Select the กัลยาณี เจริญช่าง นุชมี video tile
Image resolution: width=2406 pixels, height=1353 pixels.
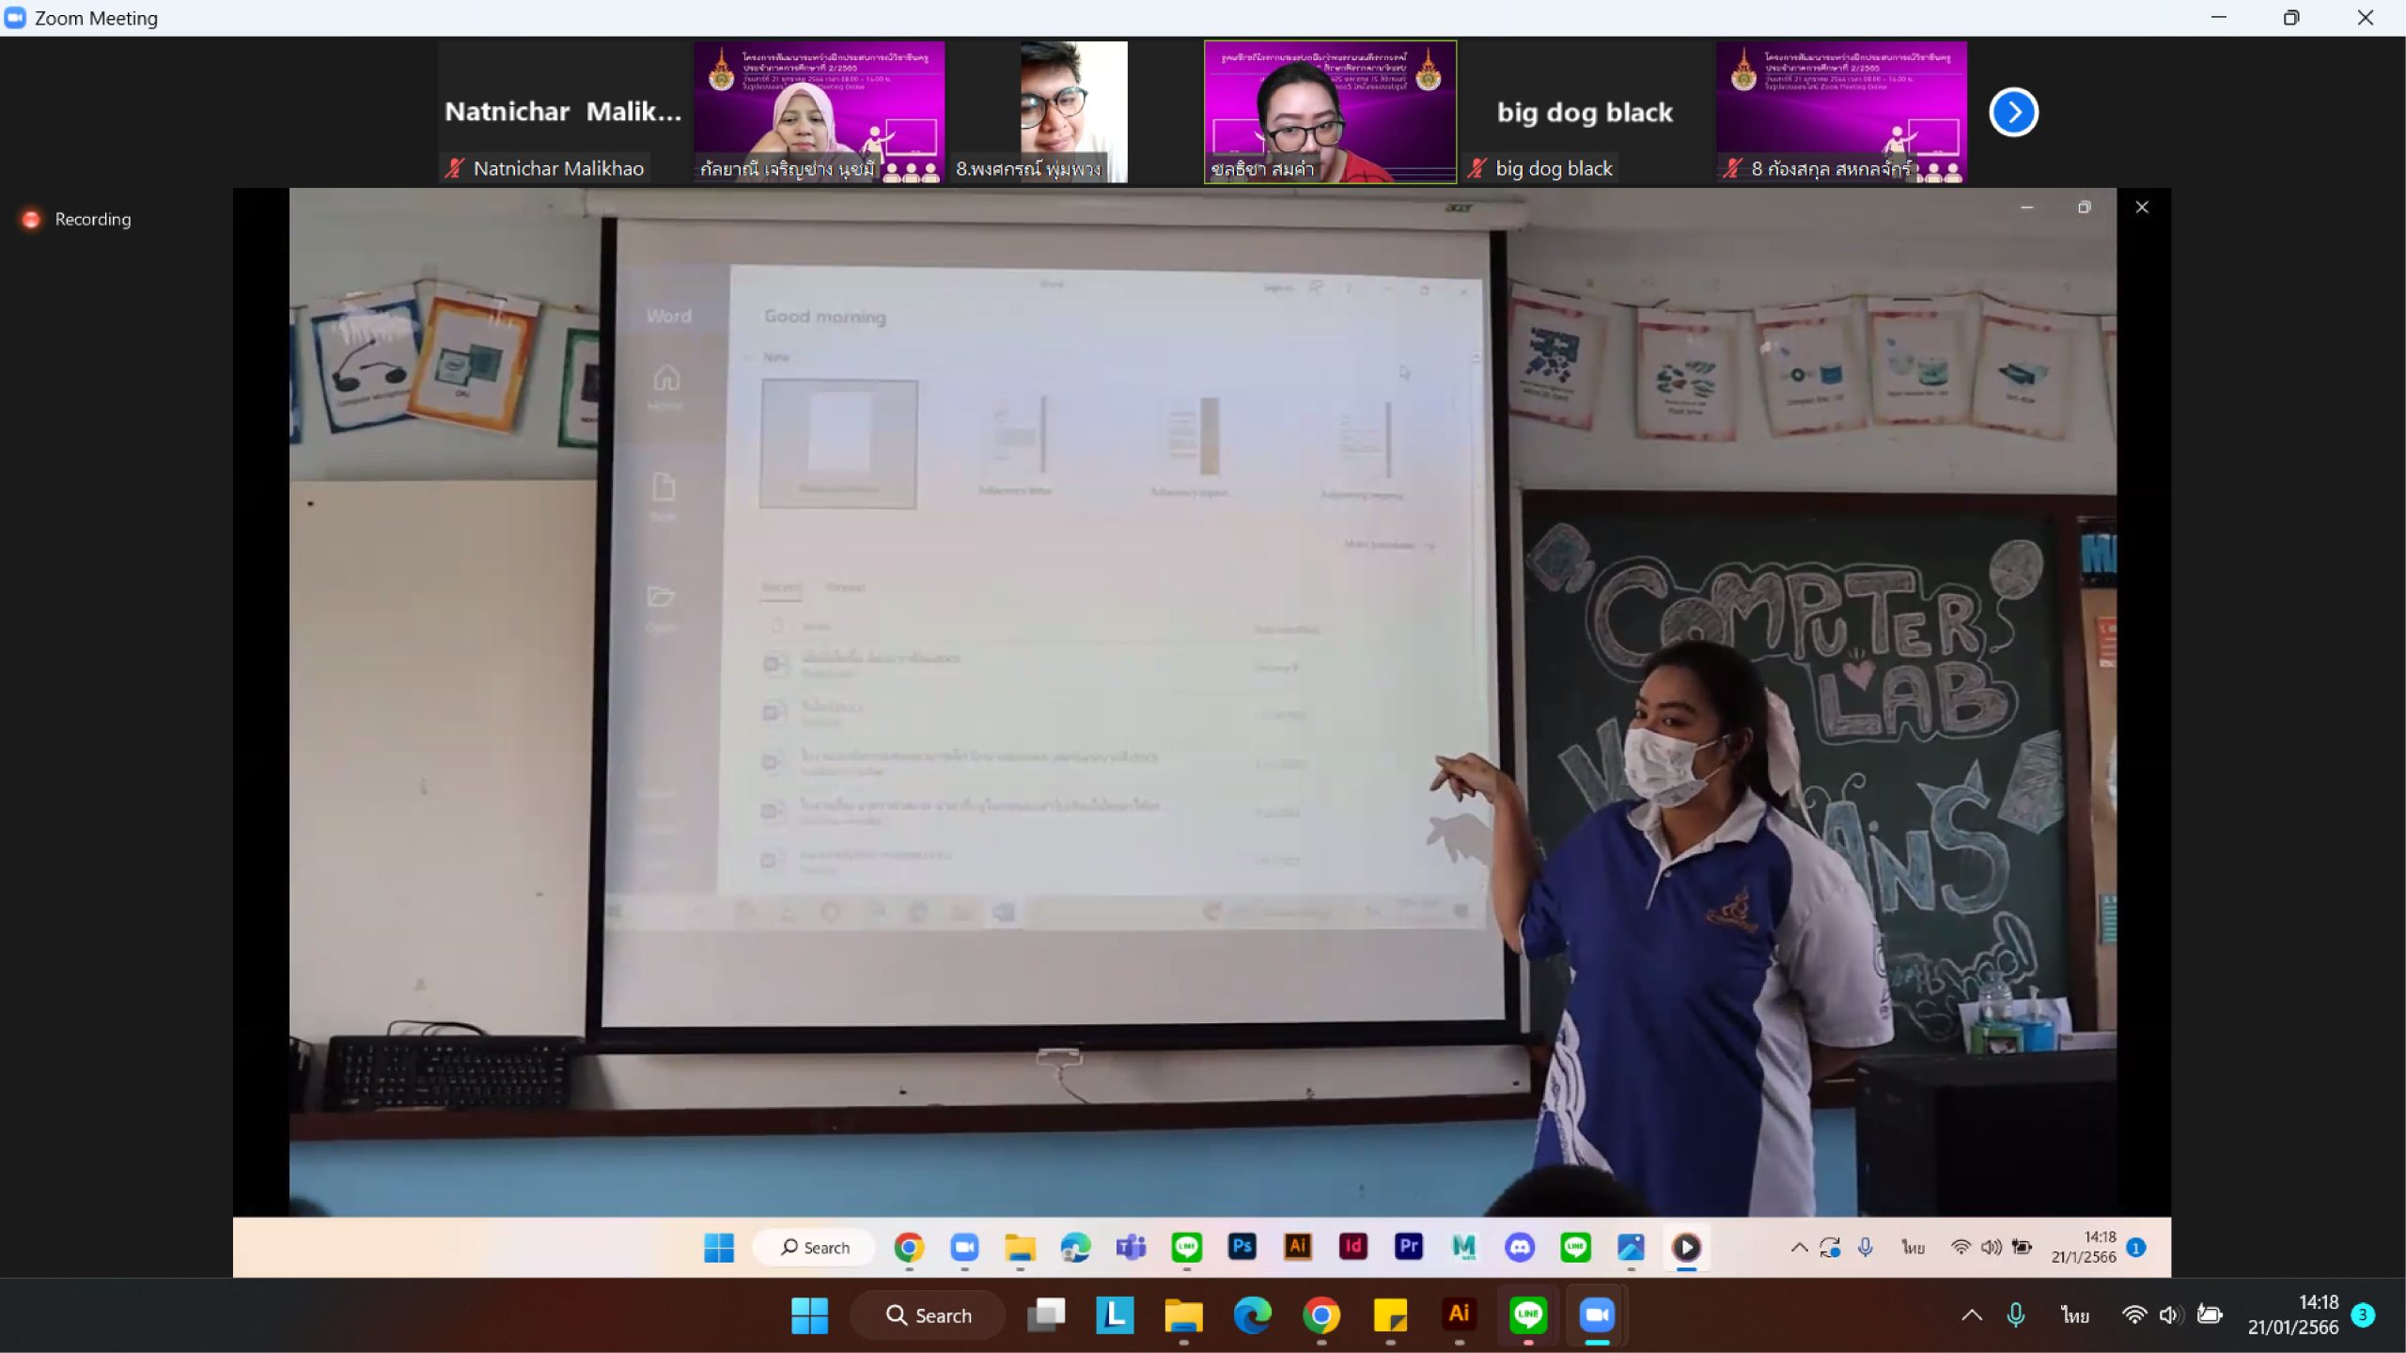(820, 112)
